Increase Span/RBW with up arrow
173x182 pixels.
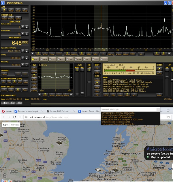(x=27, y=51)
